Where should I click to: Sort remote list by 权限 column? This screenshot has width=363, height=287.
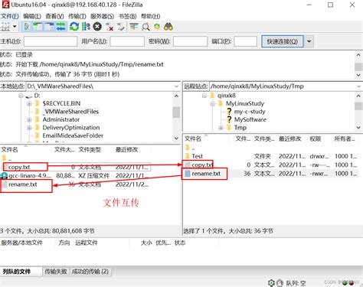315,139
